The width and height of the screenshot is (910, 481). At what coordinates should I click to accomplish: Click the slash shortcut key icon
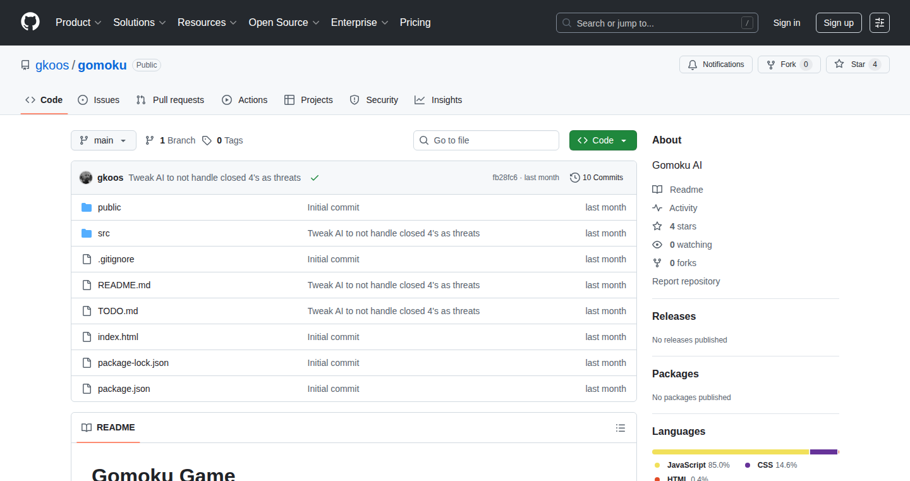pos(747,23)
